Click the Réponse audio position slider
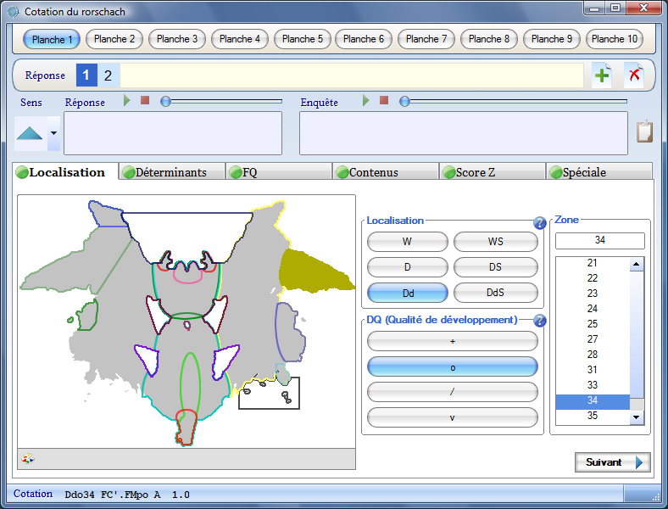Screen dimensions: 668x509 222,101
